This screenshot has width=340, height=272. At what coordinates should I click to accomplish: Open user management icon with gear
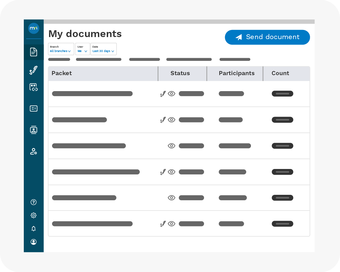pyautogui.click(x=33, y=151)
